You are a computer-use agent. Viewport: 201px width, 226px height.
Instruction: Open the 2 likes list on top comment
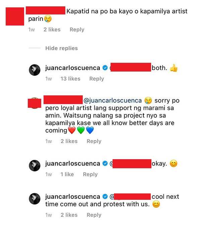click(52, 30)
